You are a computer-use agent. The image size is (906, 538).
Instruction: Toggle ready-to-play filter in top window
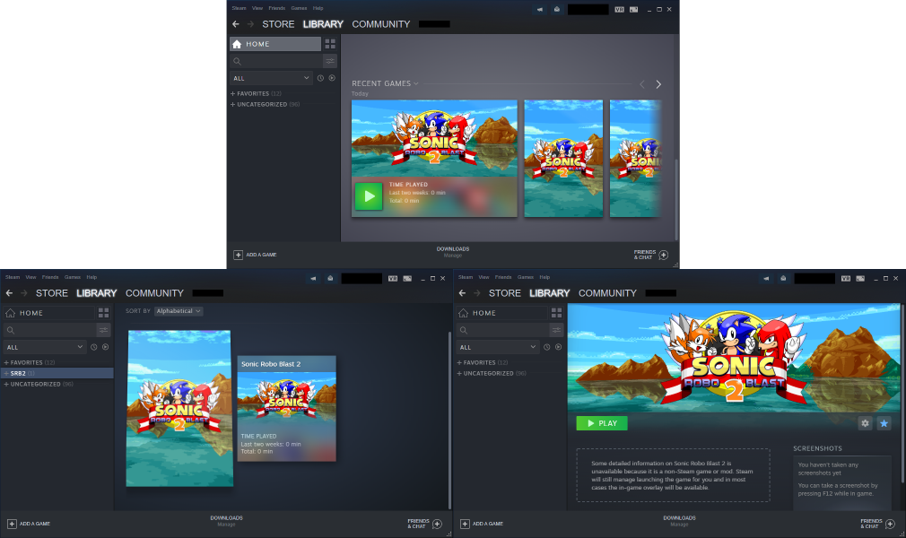pyautogui.click(x=332, y=78)
